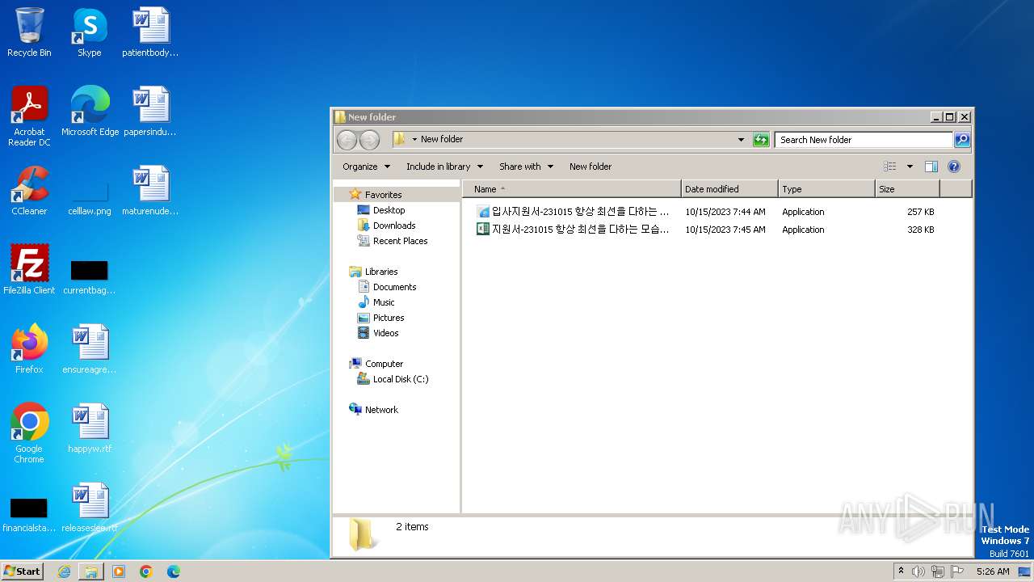Open the Organize menu
1034x582 pixels.
366,167
